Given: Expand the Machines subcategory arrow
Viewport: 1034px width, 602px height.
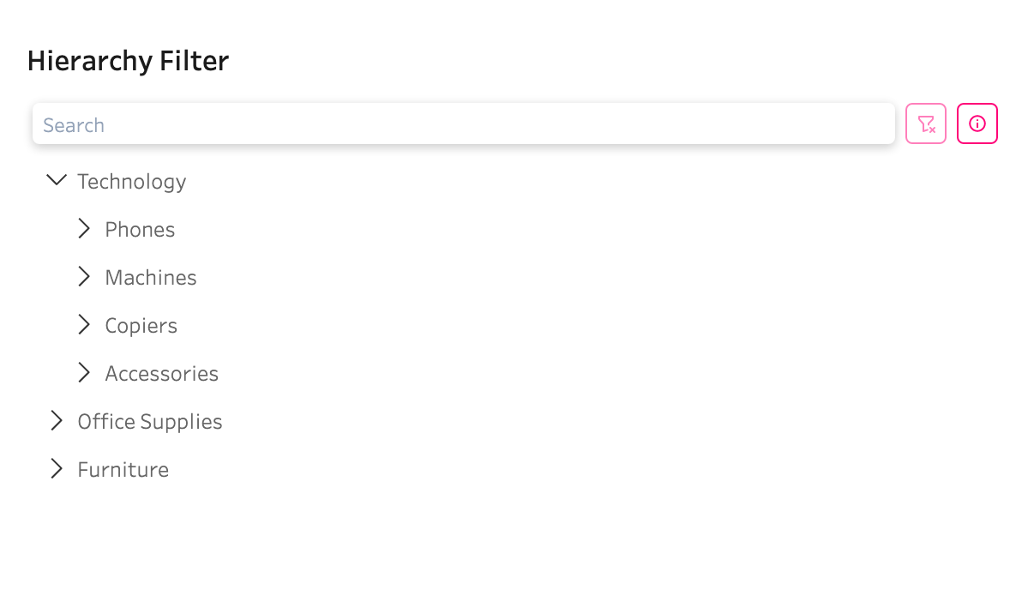Looking at the screenshot, I should pos(84,276).
